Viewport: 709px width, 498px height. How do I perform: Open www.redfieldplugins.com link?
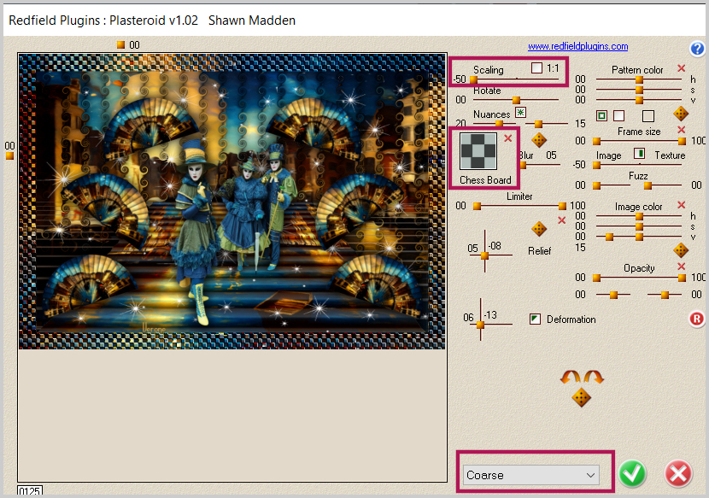577,46
